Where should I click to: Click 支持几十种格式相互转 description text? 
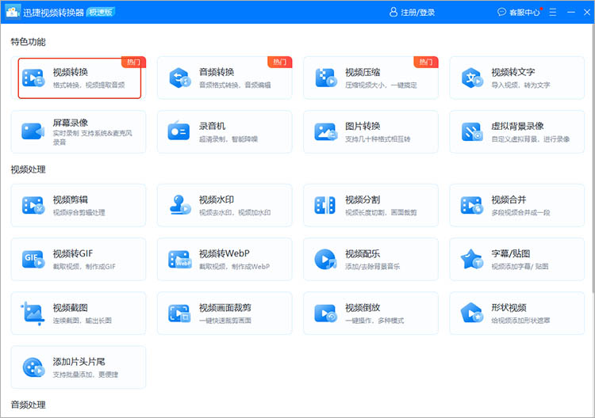point(378,139)
